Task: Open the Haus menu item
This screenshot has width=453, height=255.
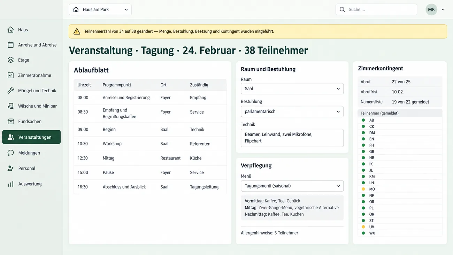Action: coord(31,30)
